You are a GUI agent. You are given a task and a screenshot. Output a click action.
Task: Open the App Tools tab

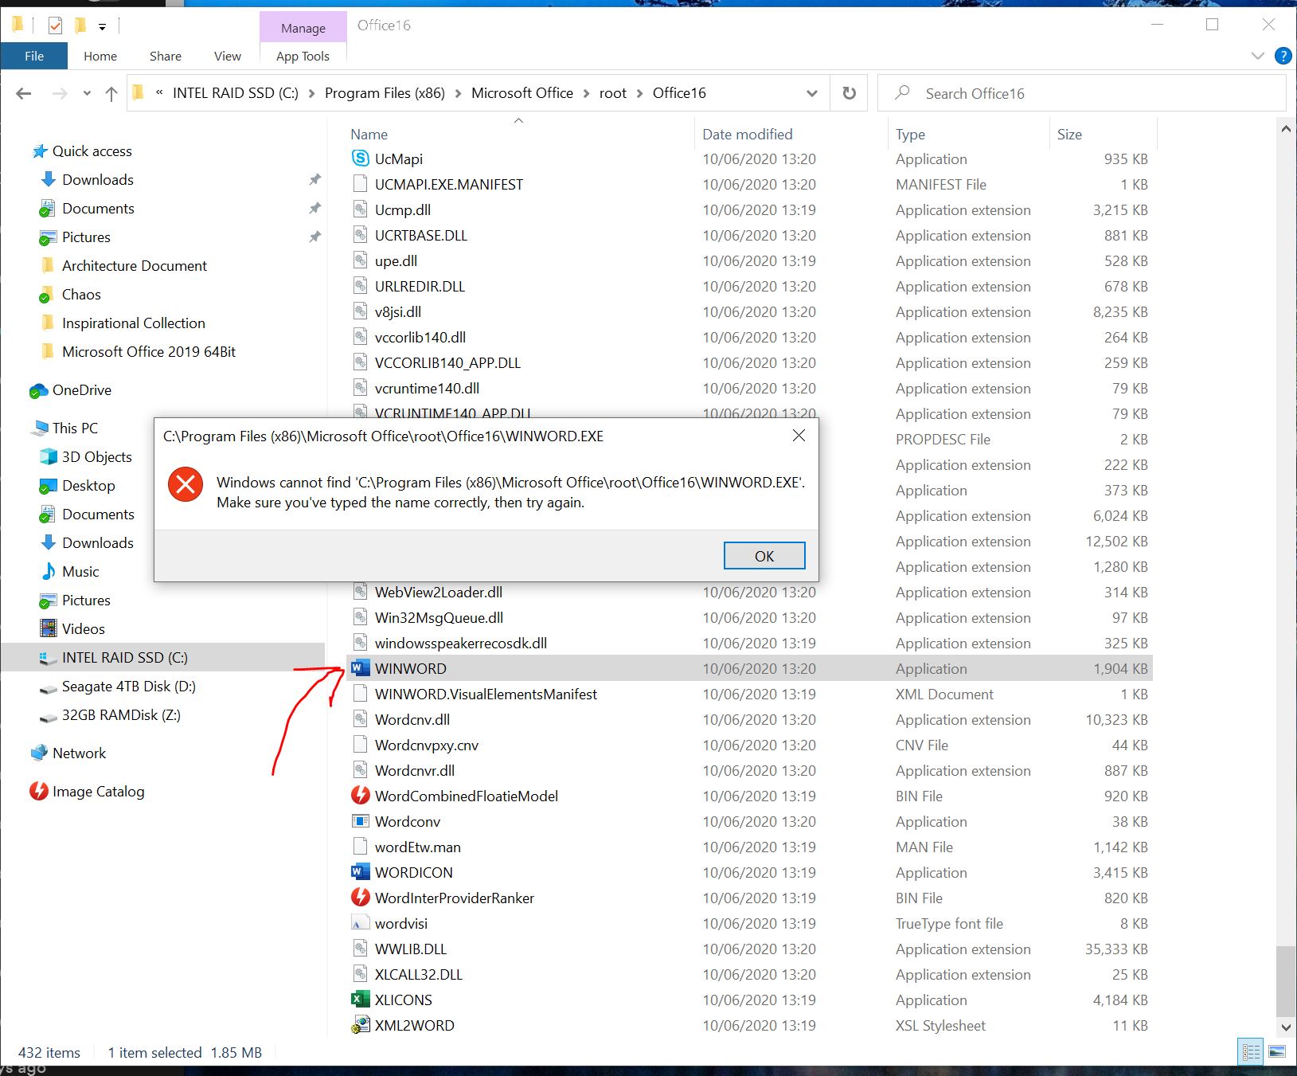click(303, 56)
